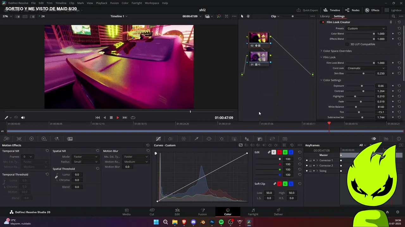Reset the Spatial Threshold section
Viewport: 405px width, 227px height.
[x=97, y=169]
